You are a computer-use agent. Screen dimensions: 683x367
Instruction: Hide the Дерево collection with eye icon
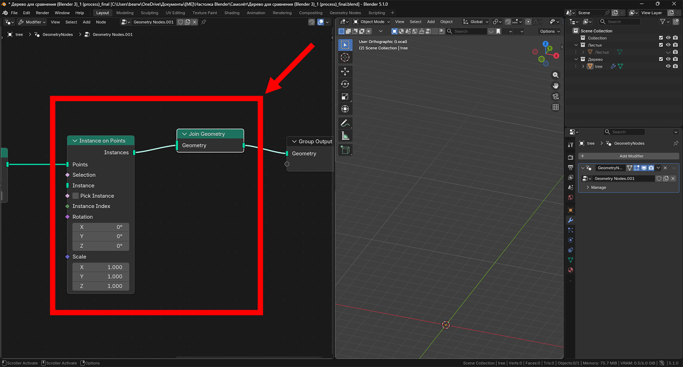(x=668, y=59)
